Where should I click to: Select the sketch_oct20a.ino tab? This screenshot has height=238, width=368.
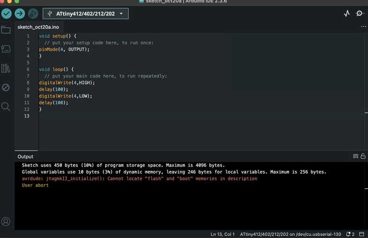[38, 27]
